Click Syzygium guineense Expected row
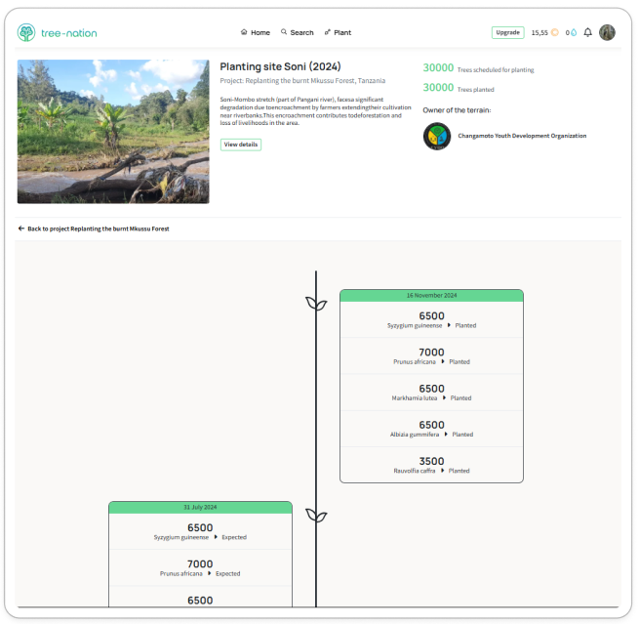Screen dimensions: 639x624 tap(200, 531)
